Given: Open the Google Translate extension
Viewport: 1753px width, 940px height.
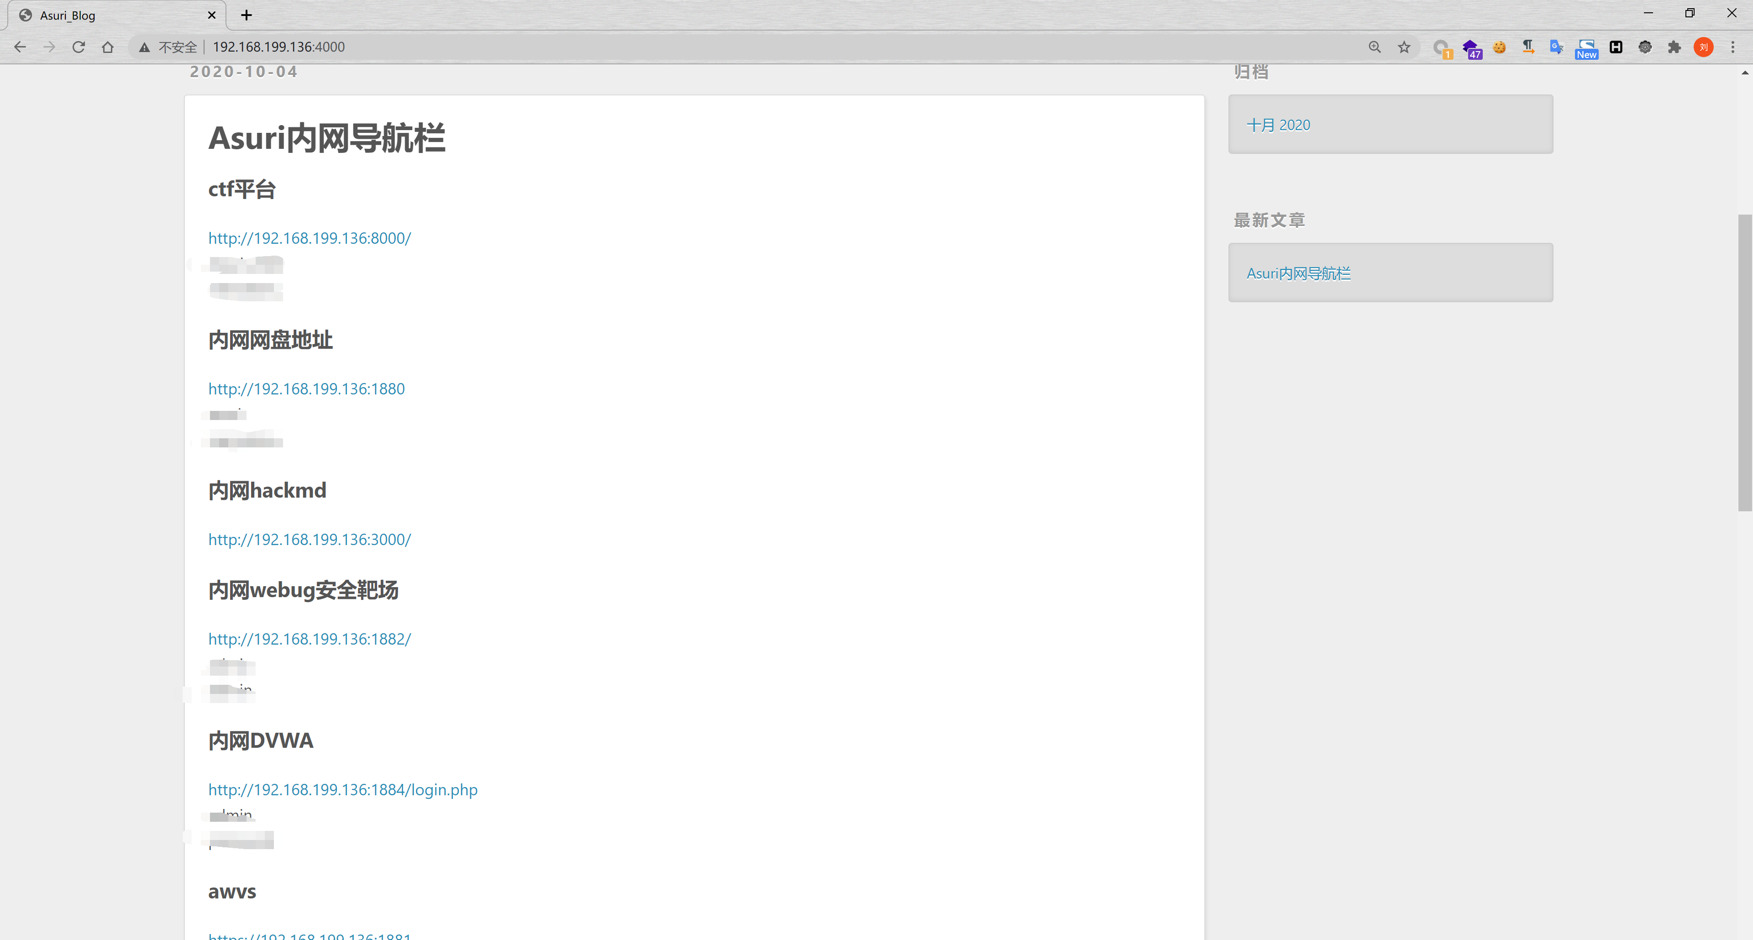Looking at the screenshot, I should coord(1556,47).
